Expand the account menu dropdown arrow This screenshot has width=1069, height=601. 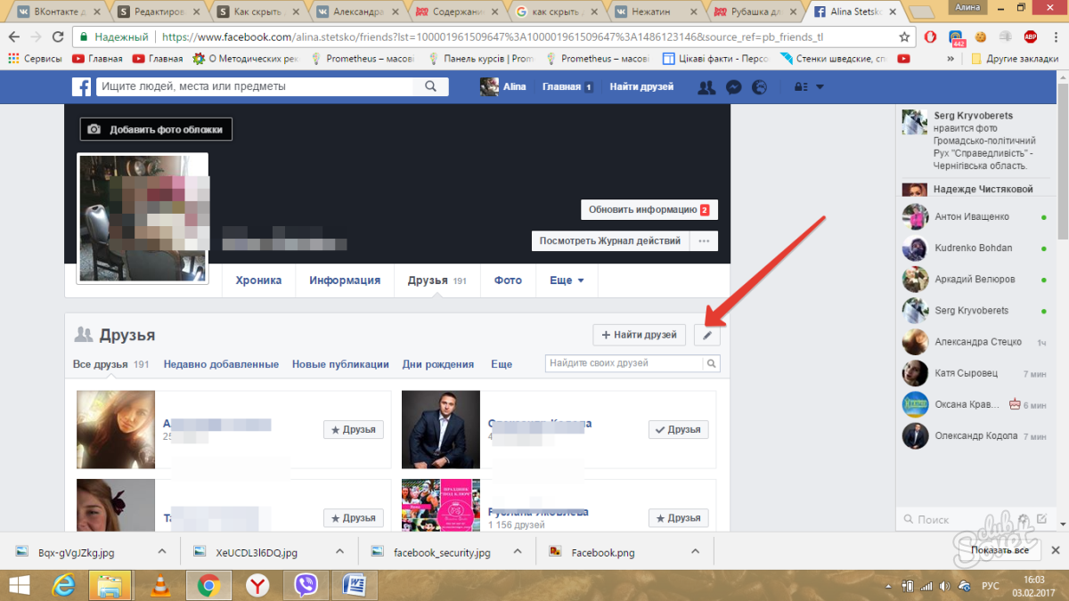pyautogui.click(x=820, y=87)
